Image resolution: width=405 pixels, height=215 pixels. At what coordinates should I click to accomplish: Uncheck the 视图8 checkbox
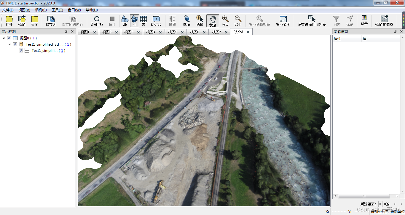[x=9, y=38]
